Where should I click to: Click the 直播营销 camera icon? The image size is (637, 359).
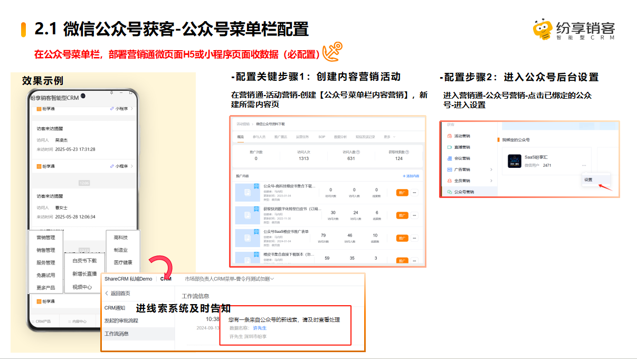click(450, 147)
